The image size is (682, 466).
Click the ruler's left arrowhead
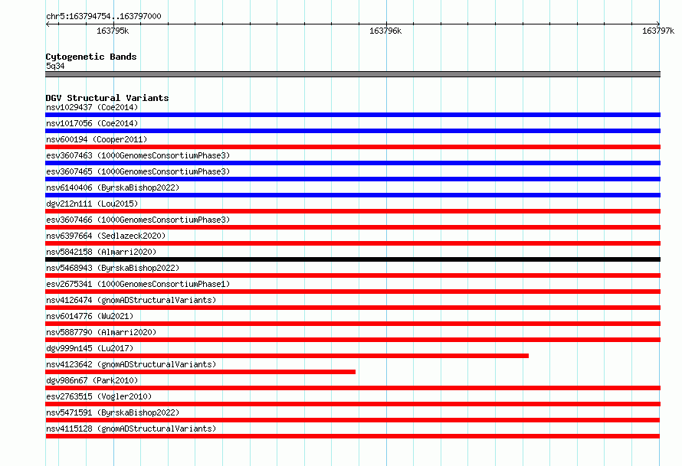[x=48, y=24]
